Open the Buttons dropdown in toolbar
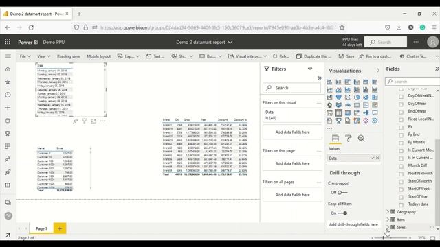The height and width of the screenshot is (247, 440). [x=210, y=56]
